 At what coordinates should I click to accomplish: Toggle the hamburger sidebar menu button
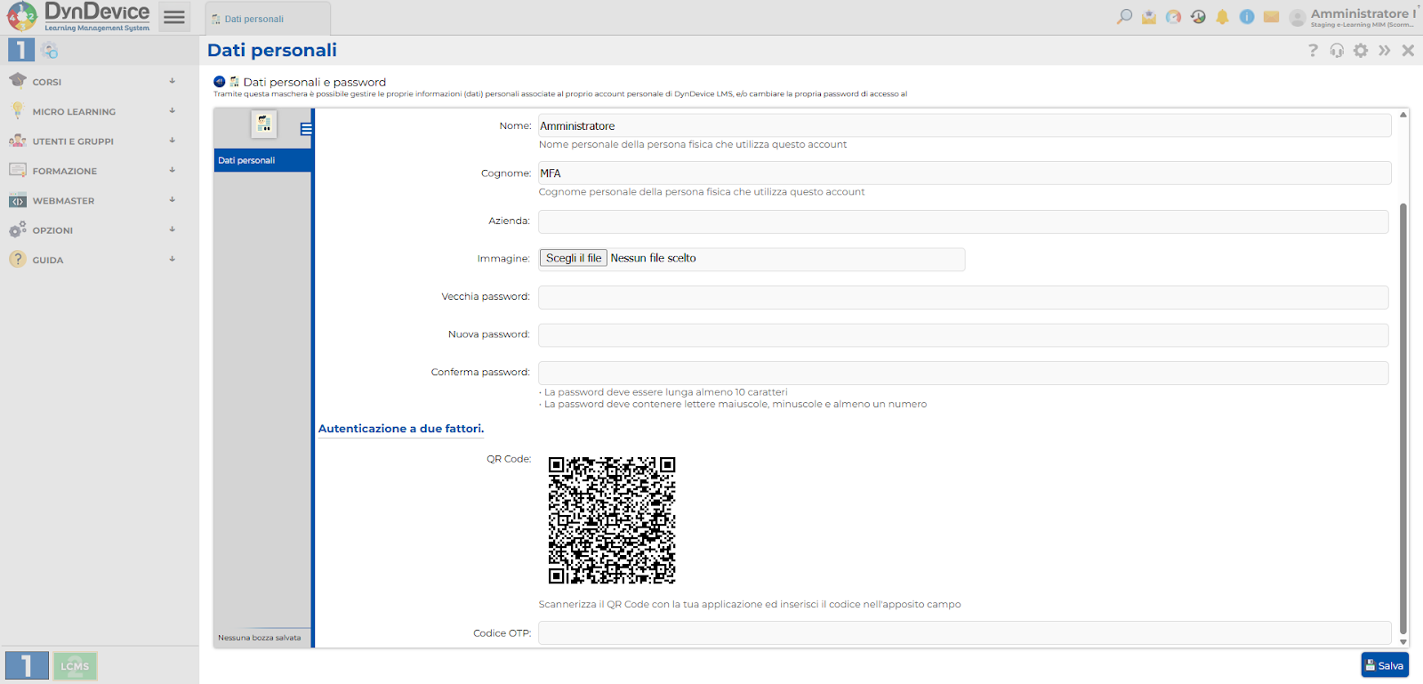pyautogui.click(x=174, y=17)
